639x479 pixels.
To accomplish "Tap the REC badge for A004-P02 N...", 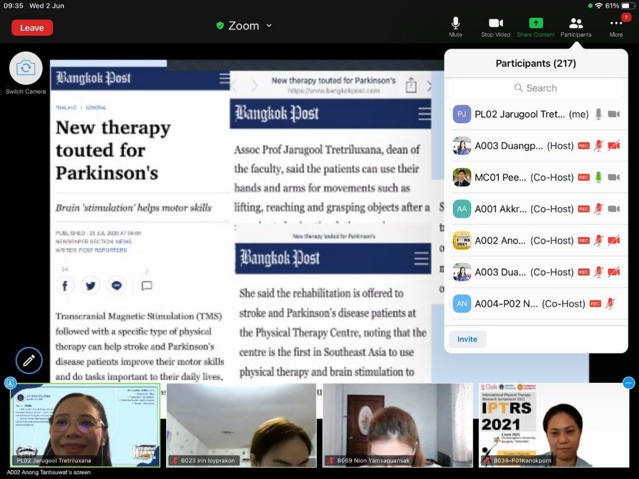I will (595, 304).
